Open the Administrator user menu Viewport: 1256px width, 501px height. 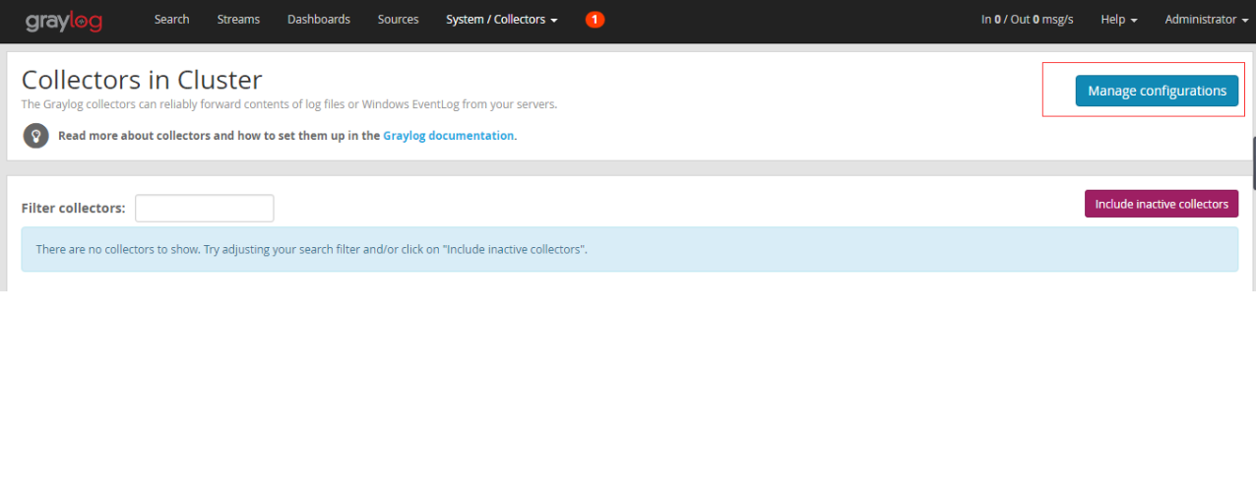pos(1206,20)
